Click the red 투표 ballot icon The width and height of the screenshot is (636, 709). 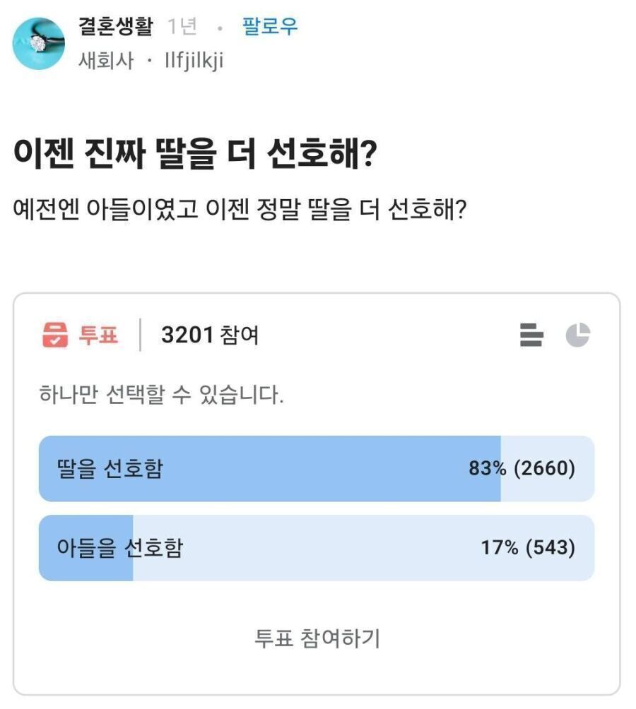(55, 335)
